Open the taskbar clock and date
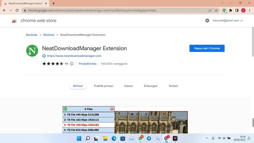Screen dimensions: 254x143 (x=239, y=138)
